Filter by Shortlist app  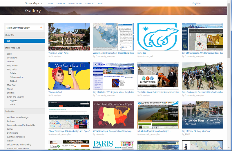point(11,93)
